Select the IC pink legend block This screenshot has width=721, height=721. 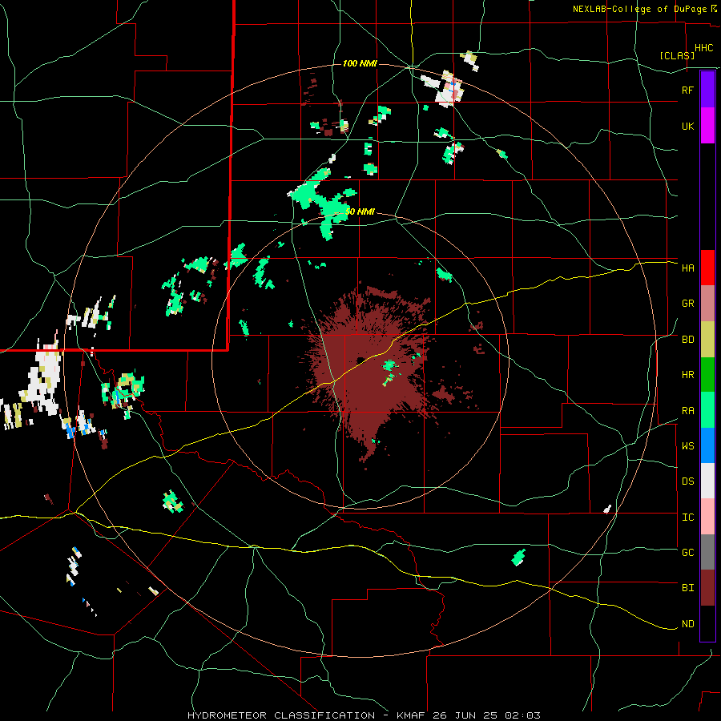click(707, 517)
